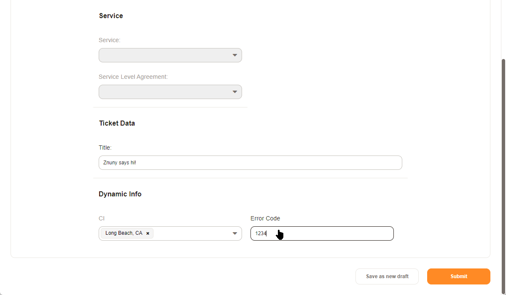Click the "Title:" field label
Image resolution: width=506 pixels, height=295 pixels.
click(x=105, y=147)
